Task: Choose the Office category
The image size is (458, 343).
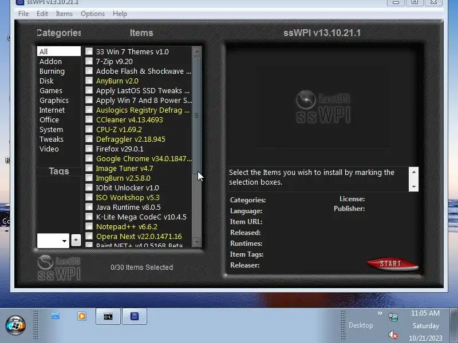Action: tap(59, 119)
